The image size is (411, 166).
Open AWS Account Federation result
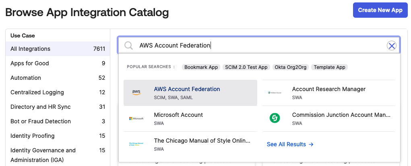tap(187, 89)
